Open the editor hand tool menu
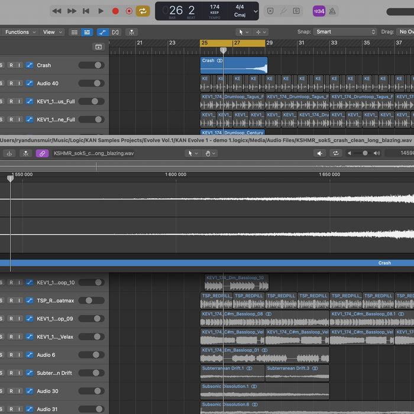The width and height of the screenshot is (414, 414). 211,153
